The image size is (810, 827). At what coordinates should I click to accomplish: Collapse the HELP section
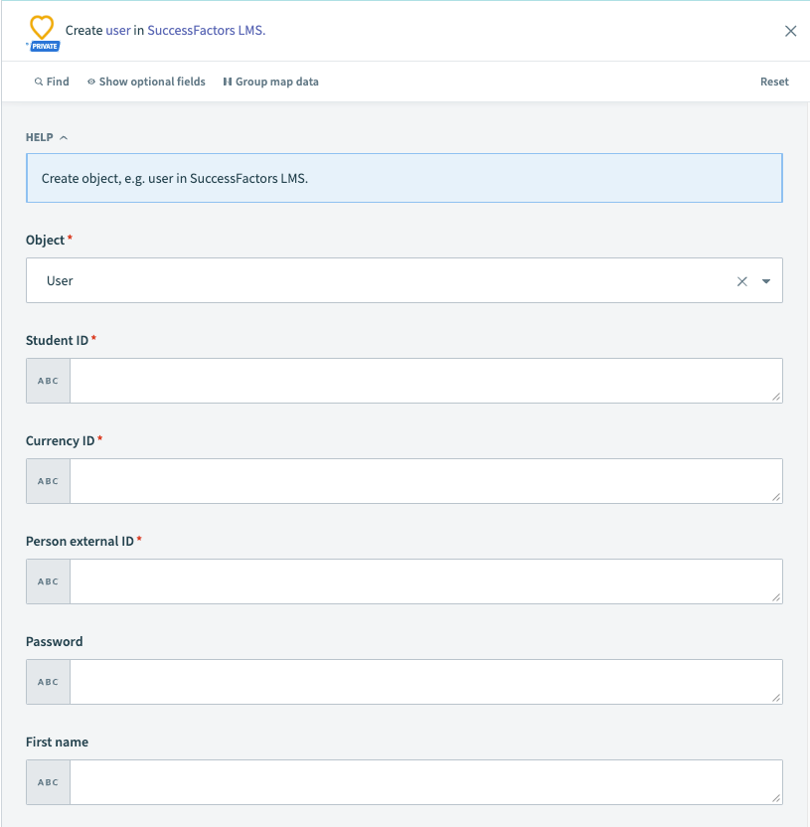click(x=66, y=137)
